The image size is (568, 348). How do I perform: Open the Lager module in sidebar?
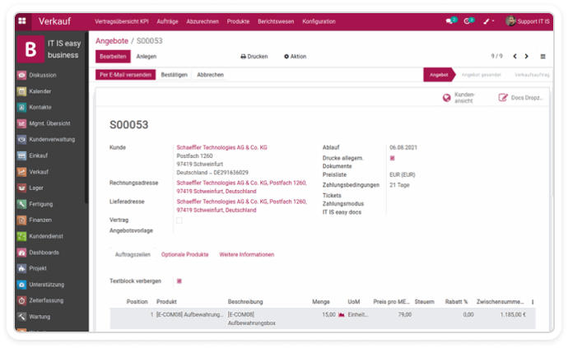[x=36, y=188]
